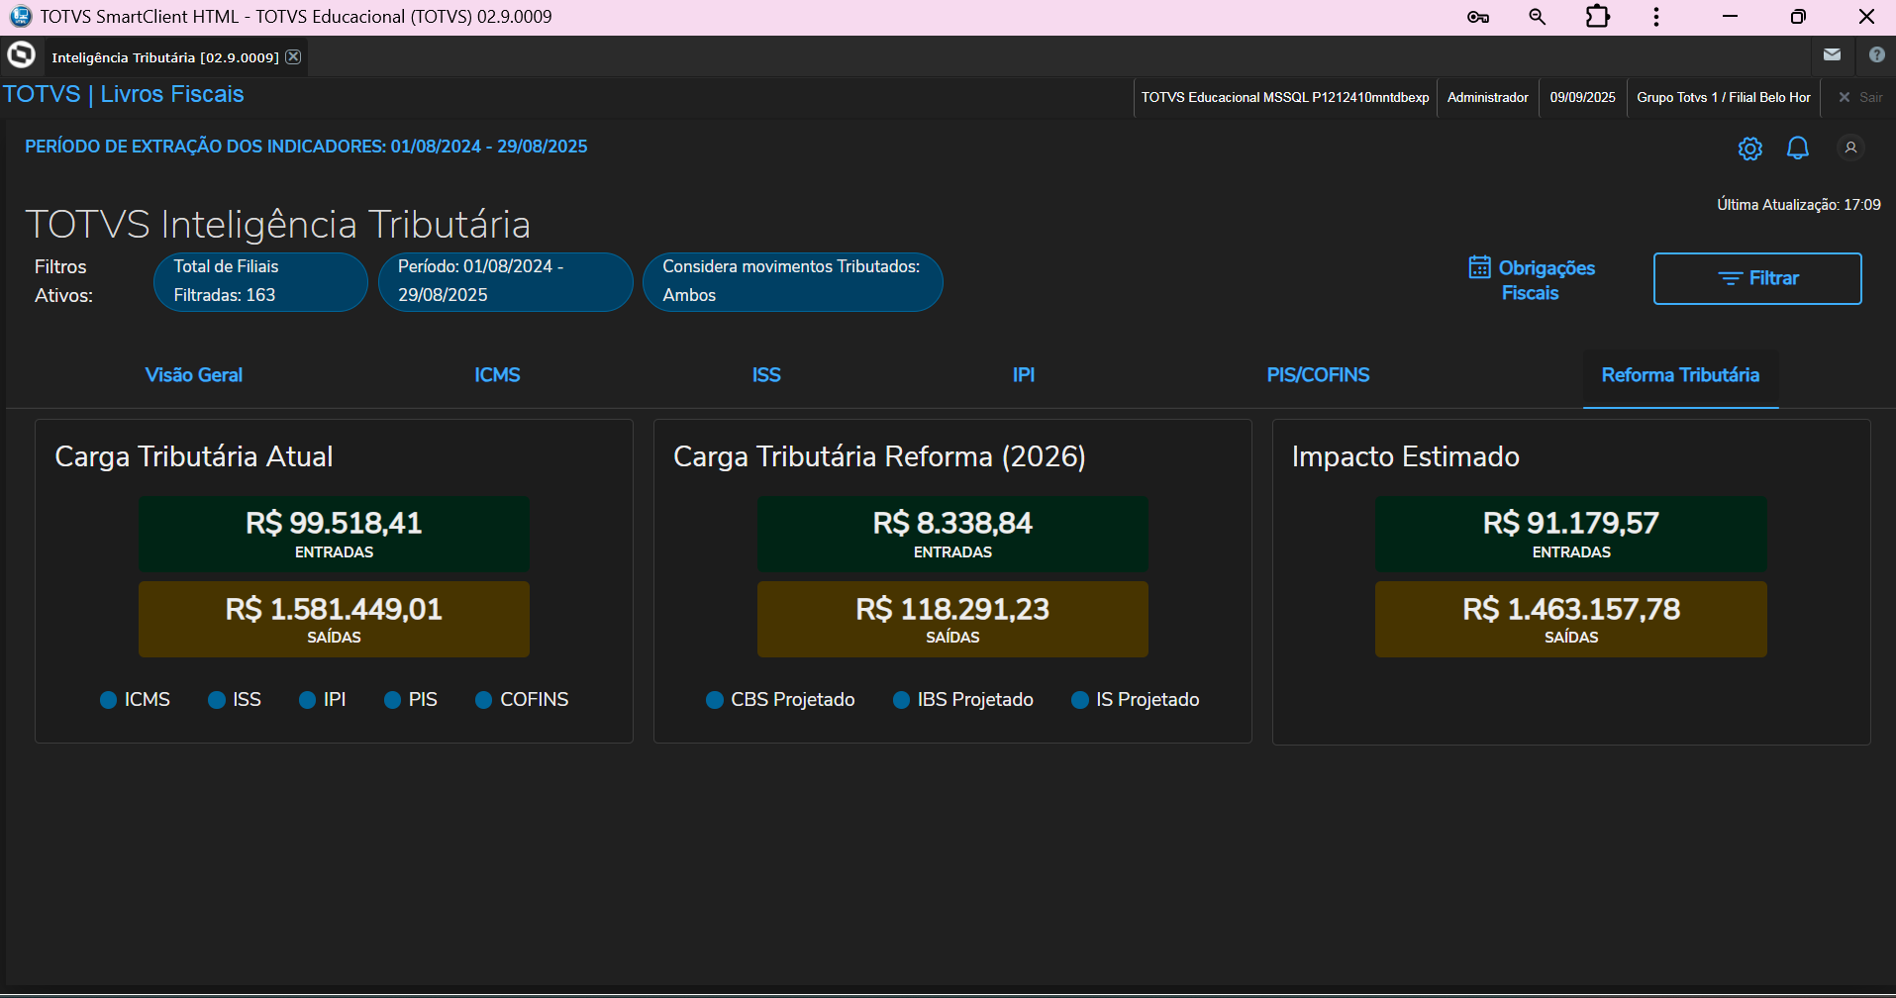Click the TOTVS Inteligência Tributária heading

pos(278,225)
